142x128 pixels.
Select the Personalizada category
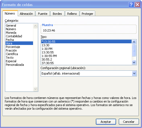coord(19,65)
